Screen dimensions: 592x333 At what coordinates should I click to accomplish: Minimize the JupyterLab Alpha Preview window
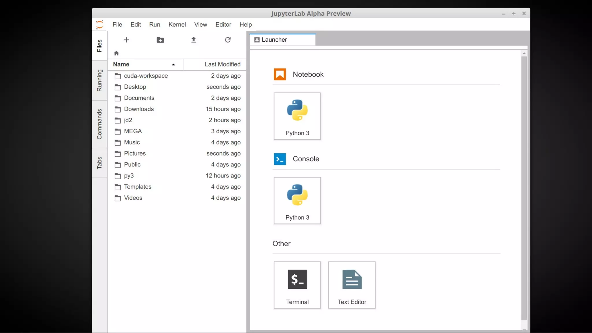pyautogui.click(x=504, y=14)
